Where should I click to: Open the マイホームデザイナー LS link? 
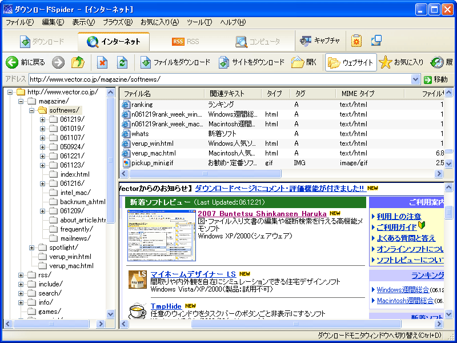(x=193, y=274)
